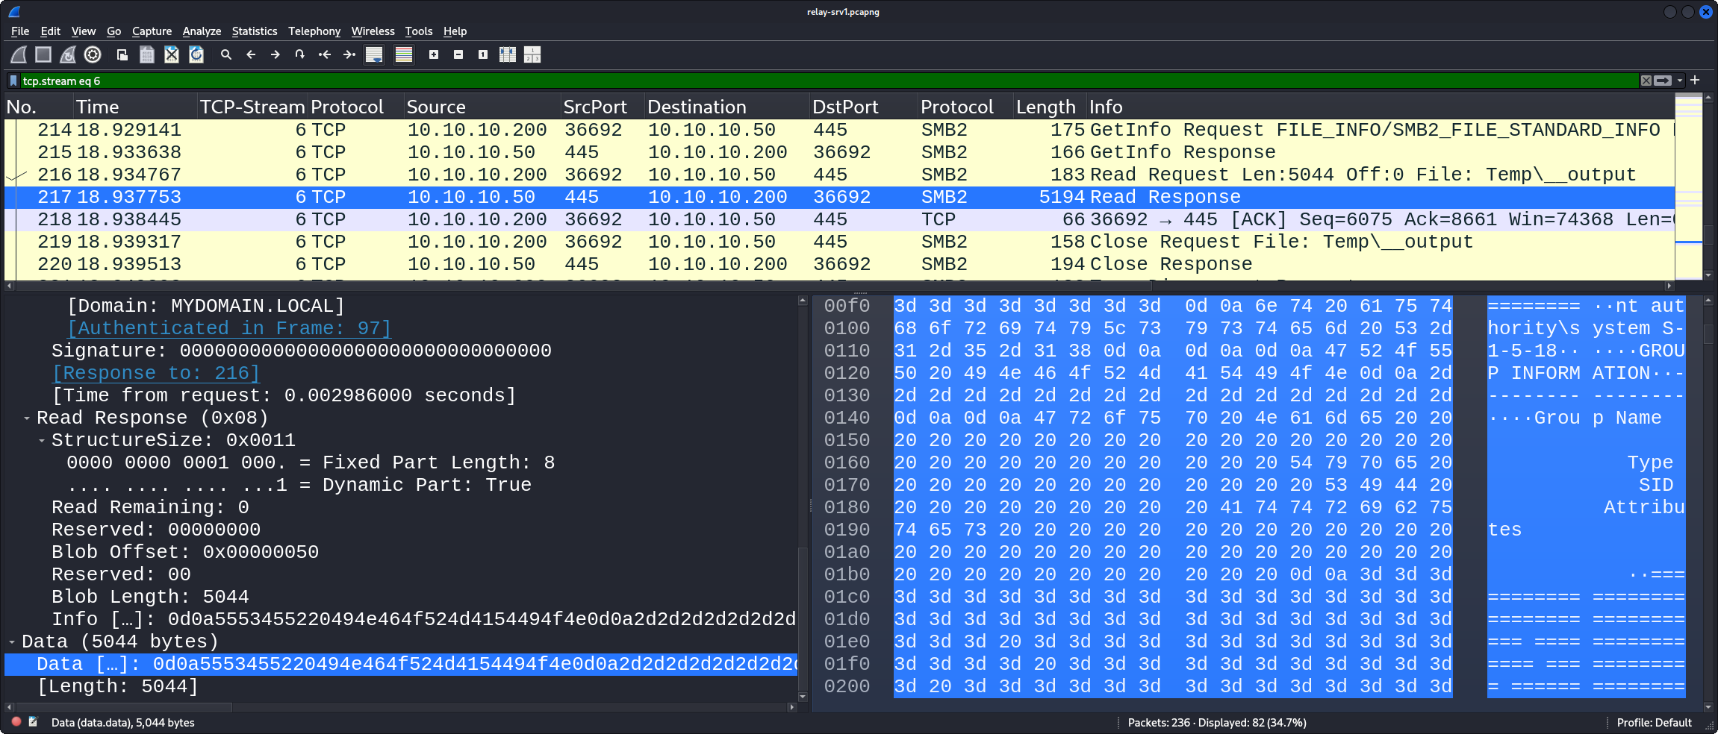Go back in packet history
1718x734 pixels.
coord(251,54)
